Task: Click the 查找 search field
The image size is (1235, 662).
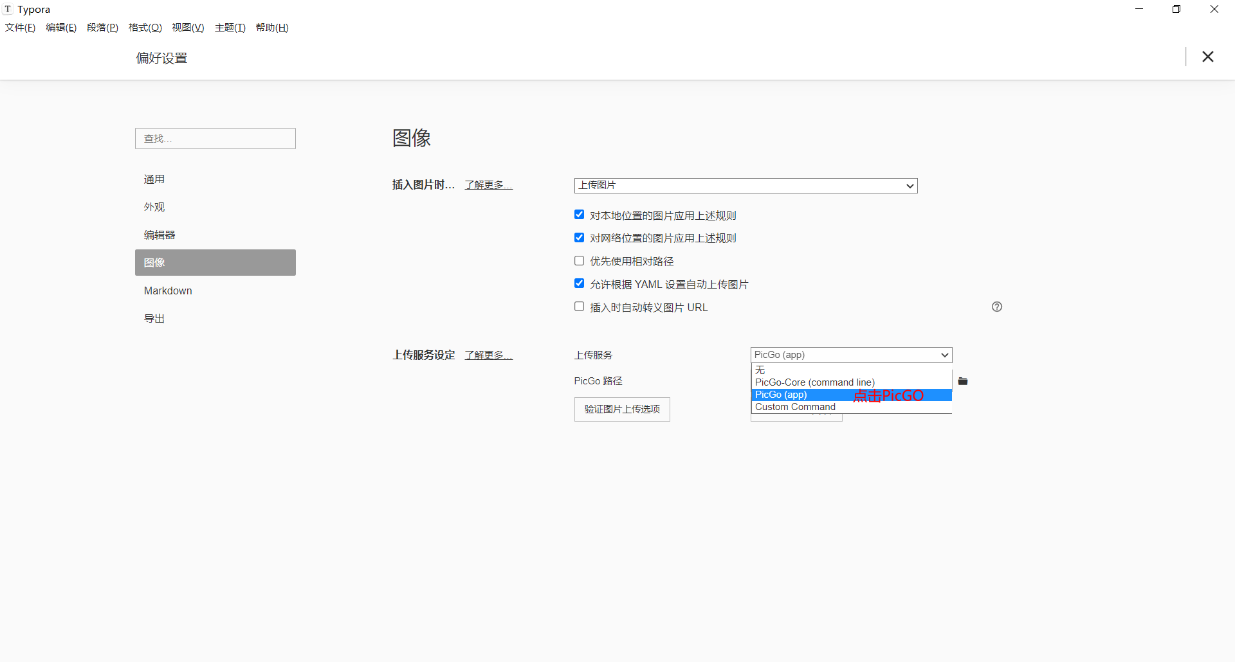Action: coord(215,139)
